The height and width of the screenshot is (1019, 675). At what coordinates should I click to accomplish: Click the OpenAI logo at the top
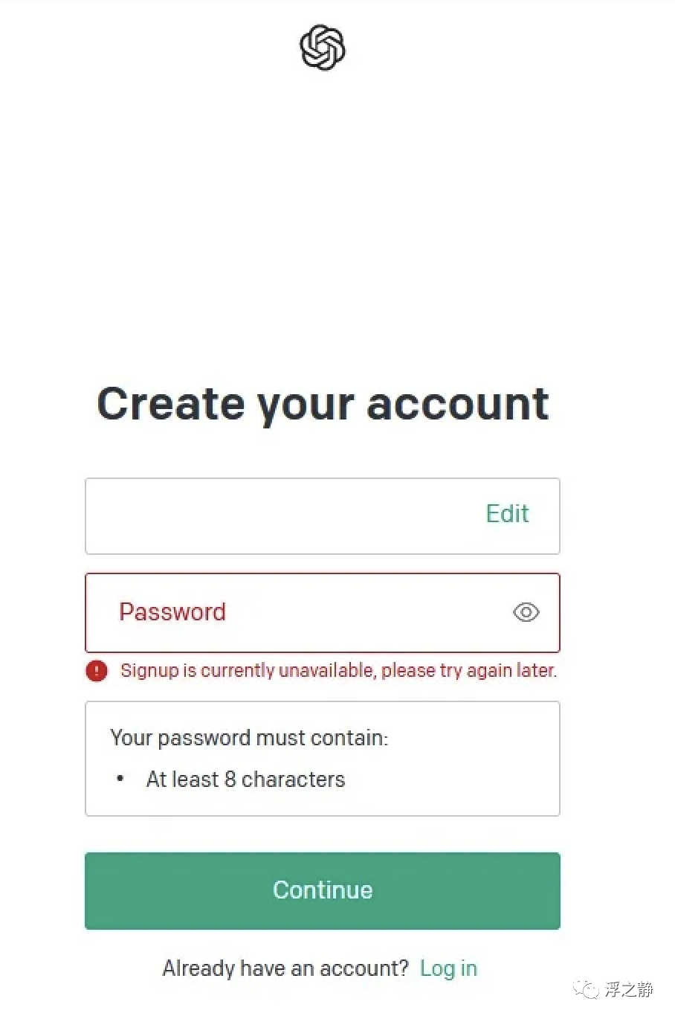click(323, 48)
